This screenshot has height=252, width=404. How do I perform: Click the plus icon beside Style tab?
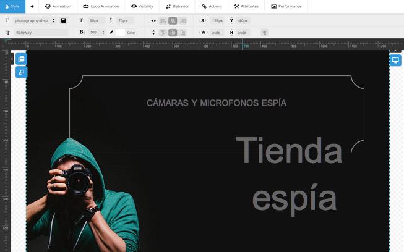pos(32,6)
